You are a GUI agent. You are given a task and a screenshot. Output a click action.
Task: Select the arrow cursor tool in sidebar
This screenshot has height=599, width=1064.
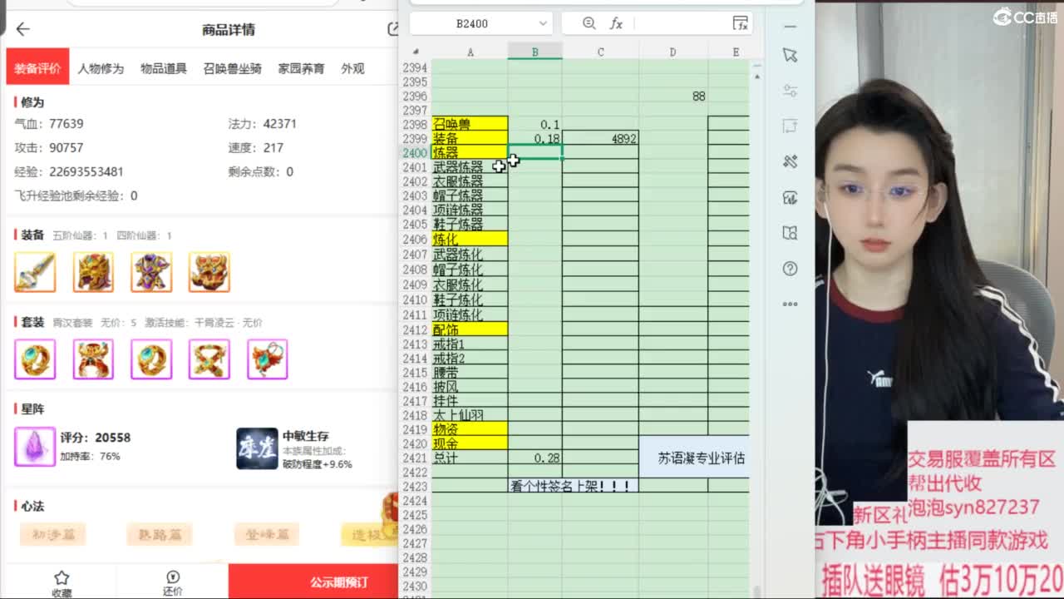790,55
